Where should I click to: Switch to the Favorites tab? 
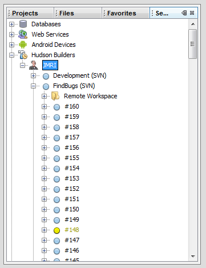(126, 13)
